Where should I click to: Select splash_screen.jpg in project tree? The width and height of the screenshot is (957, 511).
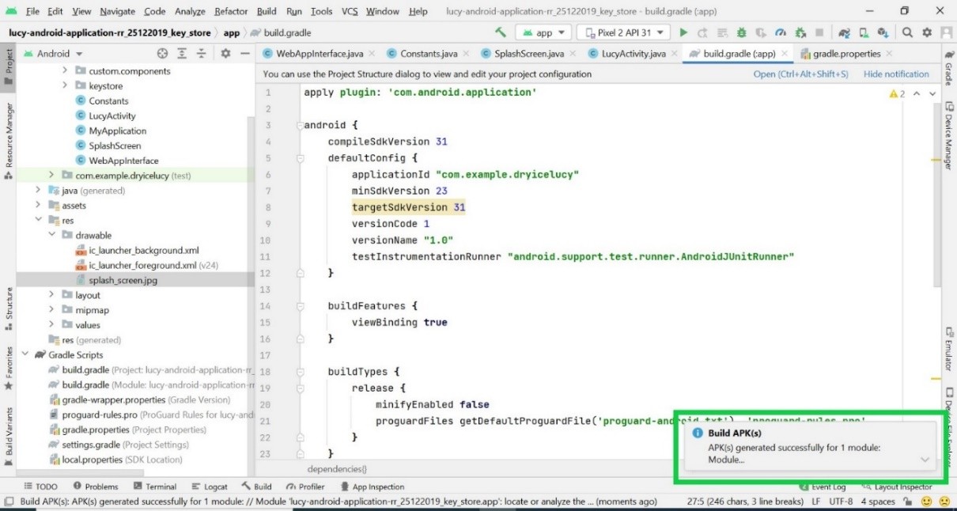tap(123, 280)
